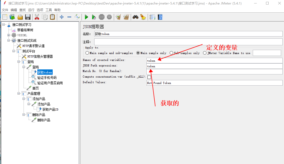
Task: Click the Clear All results icon
Action: (x=126, y=17)
